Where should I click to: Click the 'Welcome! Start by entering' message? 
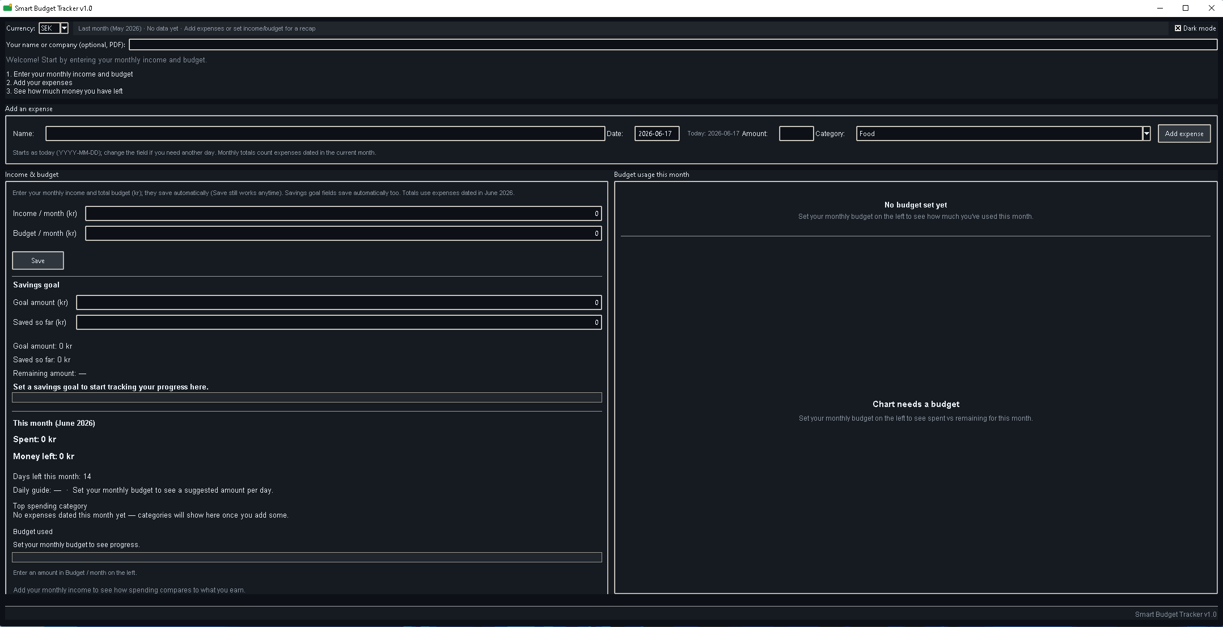107,60
